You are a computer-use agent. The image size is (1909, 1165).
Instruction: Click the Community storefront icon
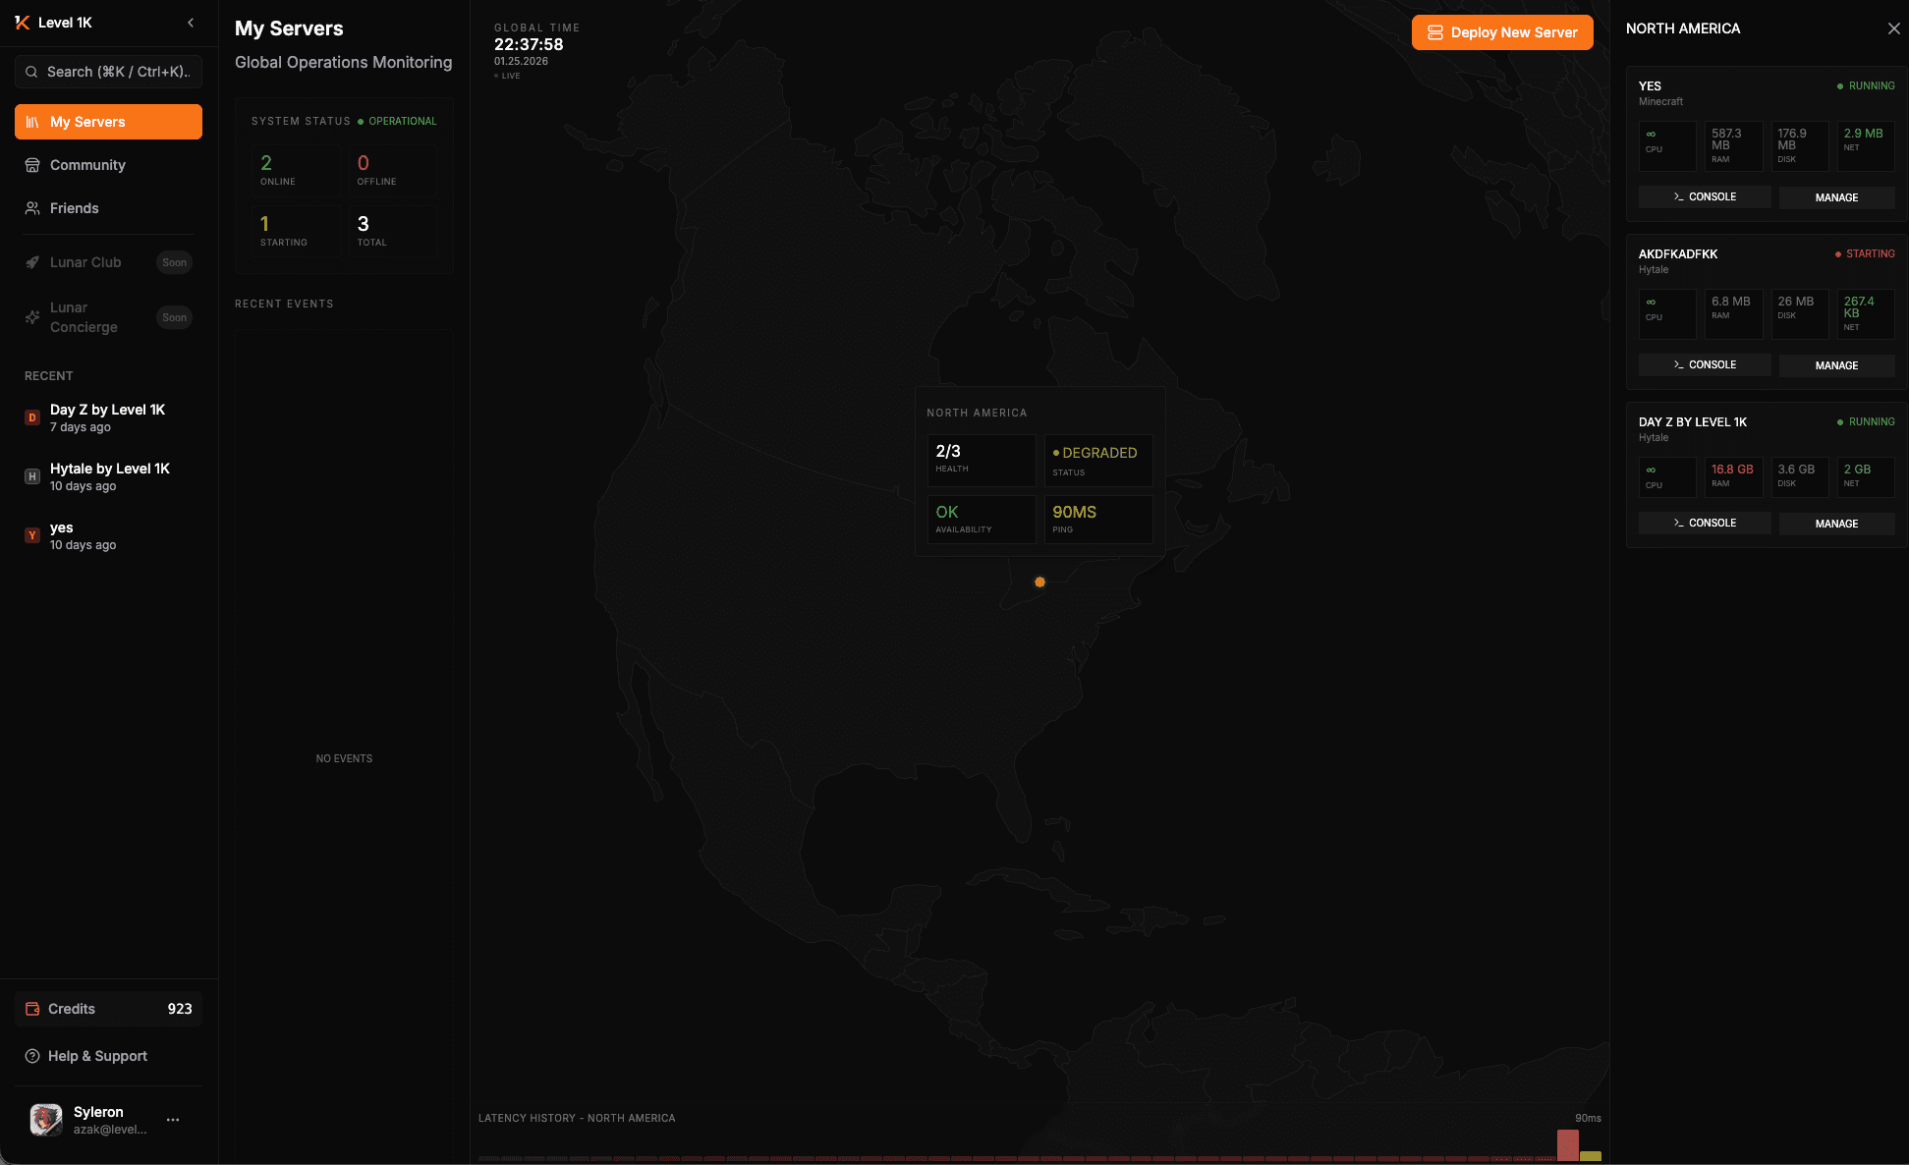pos(32,165)
